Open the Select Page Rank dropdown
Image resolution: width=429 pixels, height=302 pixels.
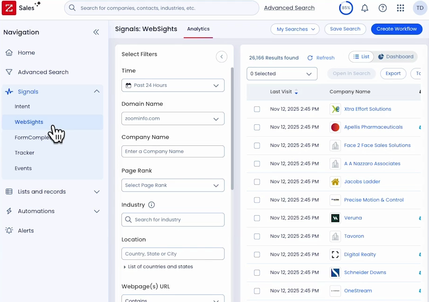tap(173, 185)
